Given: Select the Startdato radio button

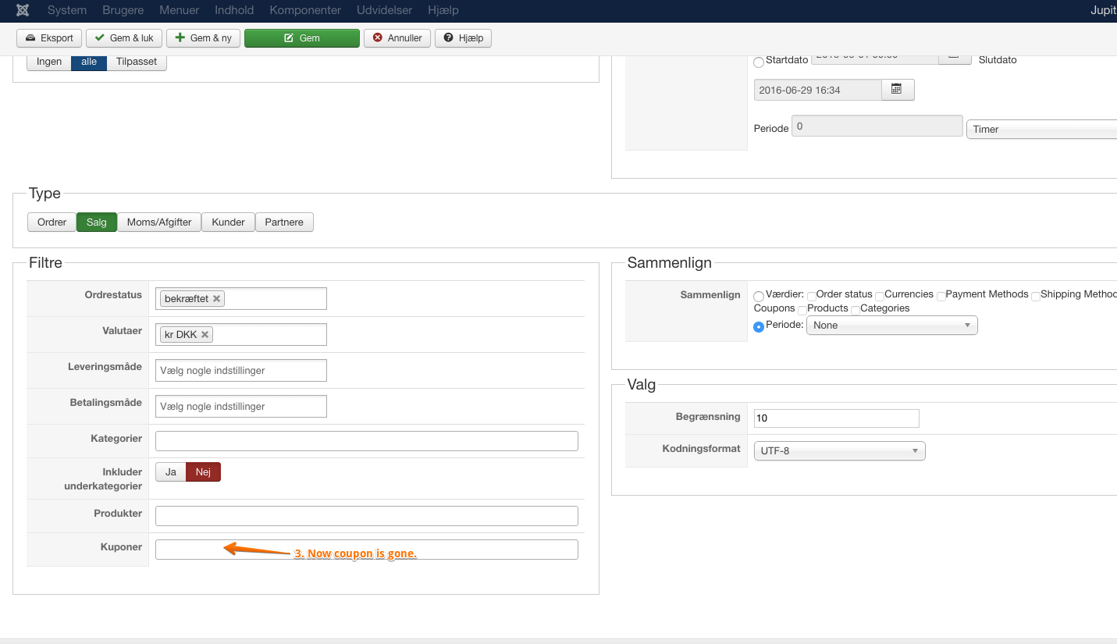Looking at the screenshot, I should pos(759,62).
